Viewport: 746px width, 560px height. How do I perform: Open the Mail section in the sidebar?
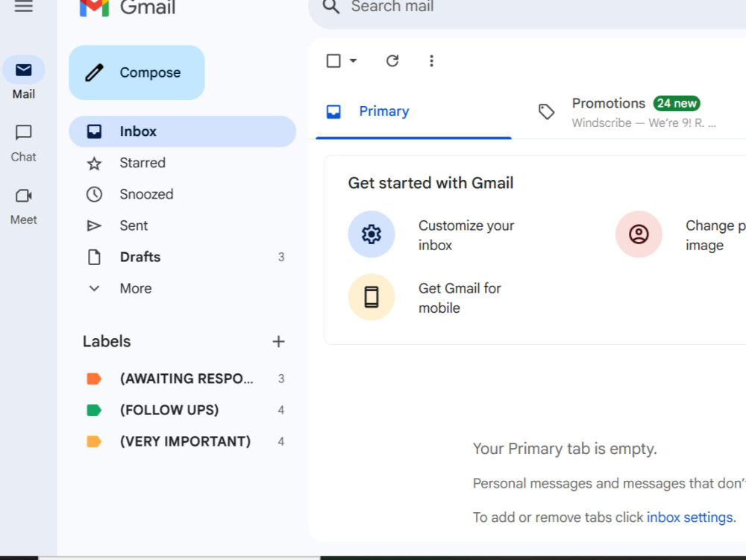pos(23,78)
